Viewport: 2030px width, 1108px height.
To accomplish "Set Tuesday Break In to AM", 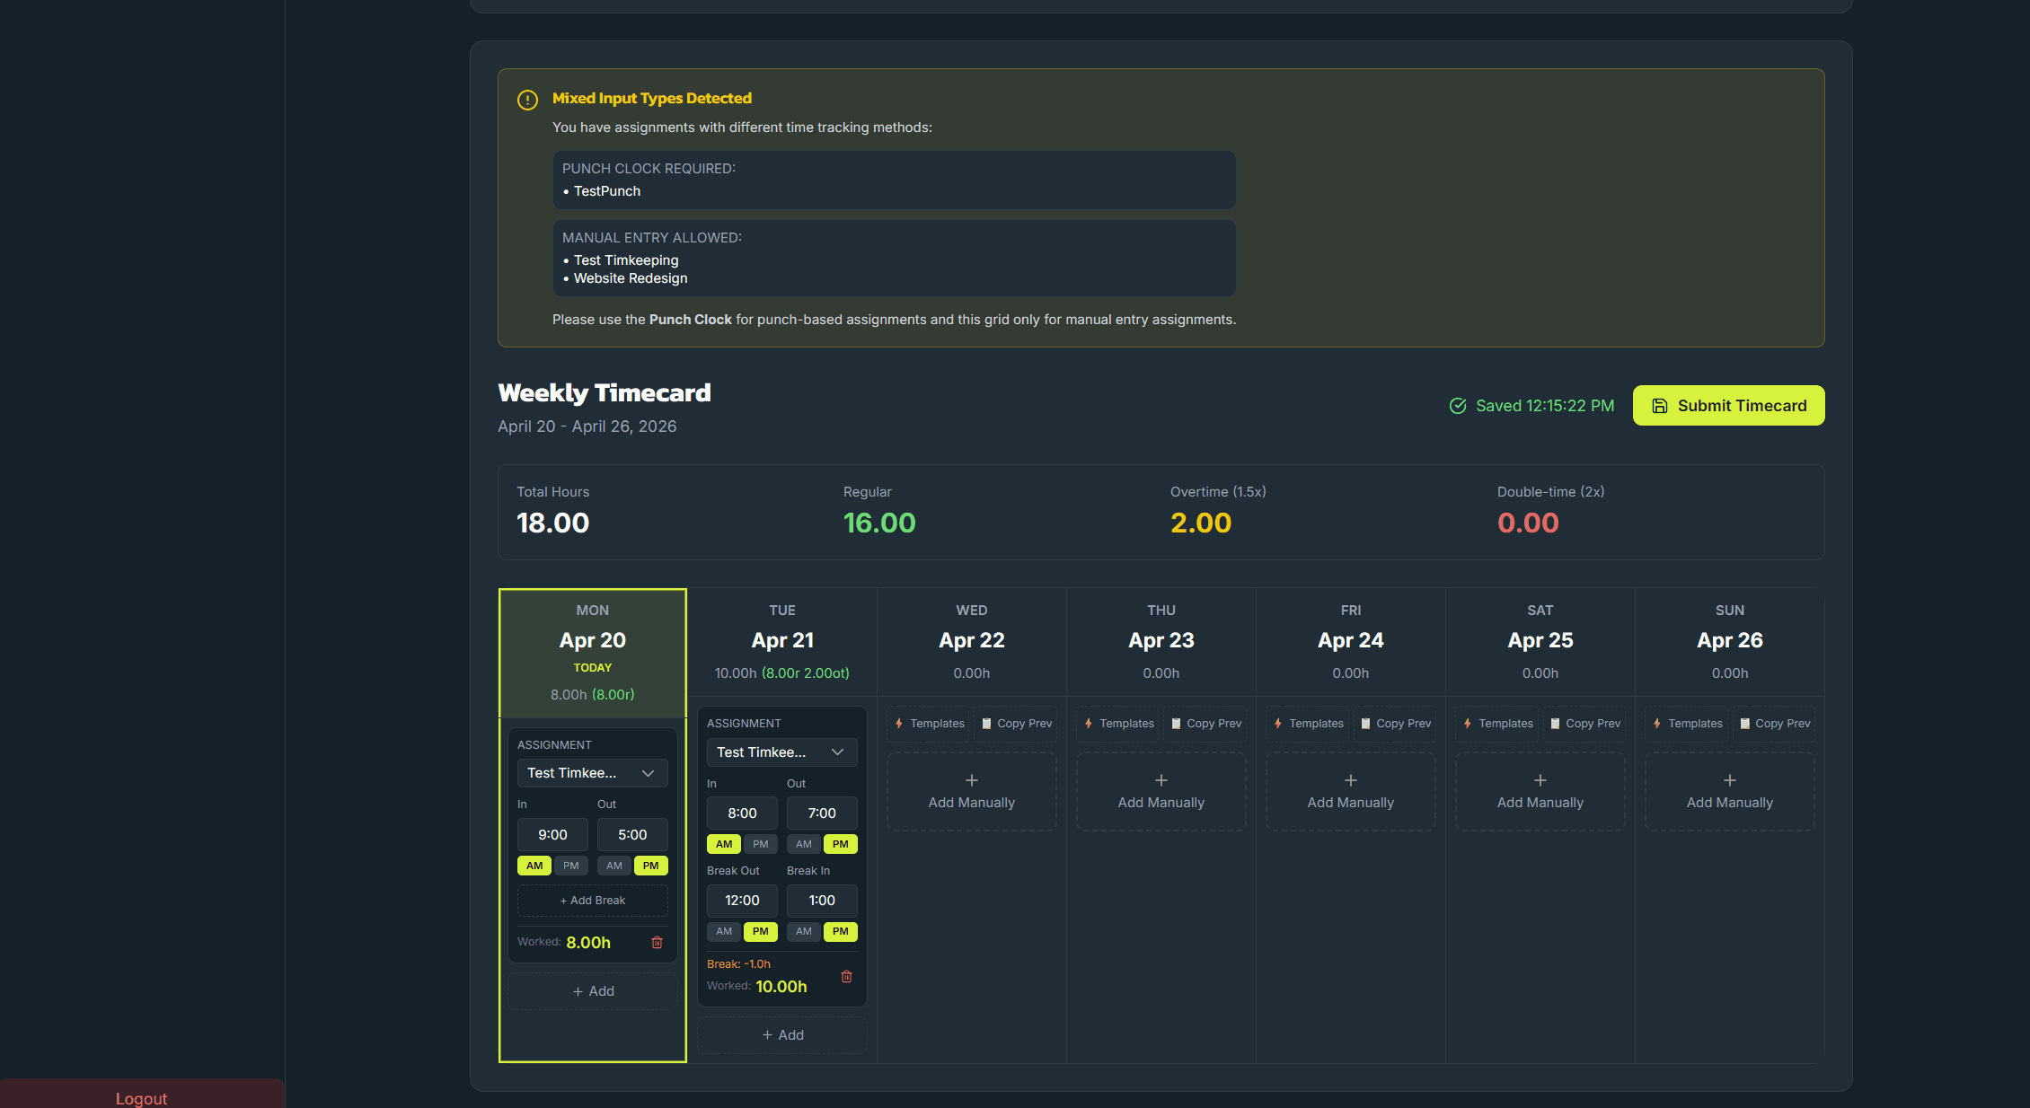I will [804, 931].
